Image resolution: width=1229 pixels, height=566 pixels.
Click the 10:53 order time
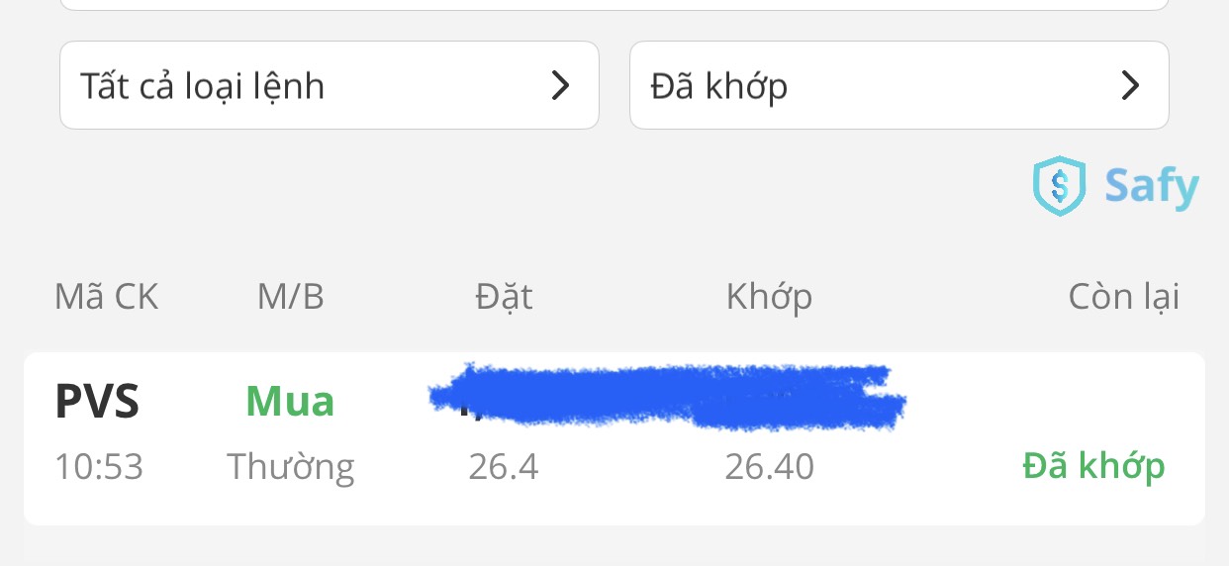coord(99,466)
